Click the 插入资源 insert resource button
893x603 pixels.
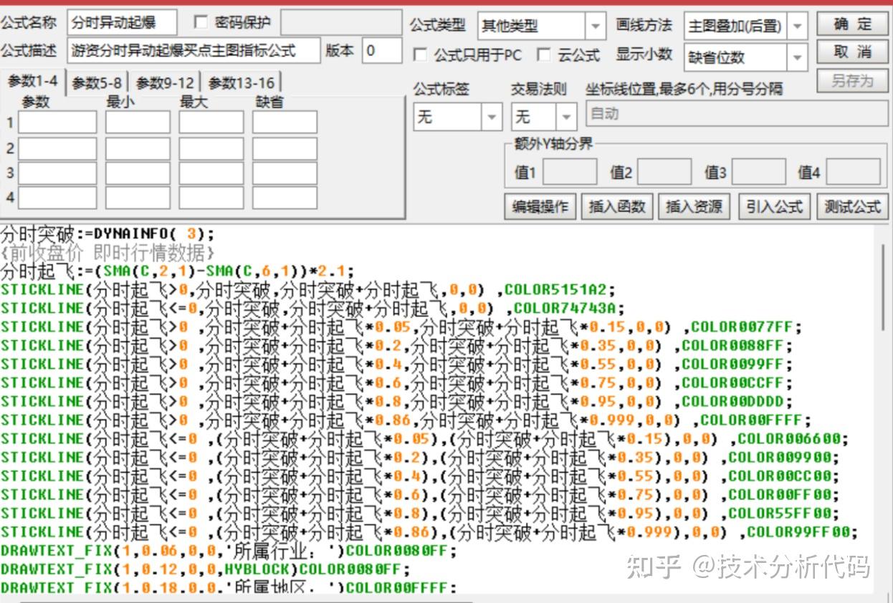[694, 207]
